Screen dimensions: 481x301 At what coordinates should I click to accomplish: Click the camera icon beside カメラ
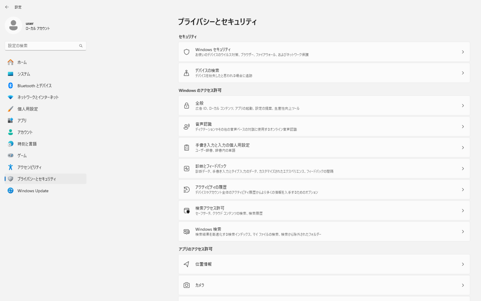(x=187, y=285)
